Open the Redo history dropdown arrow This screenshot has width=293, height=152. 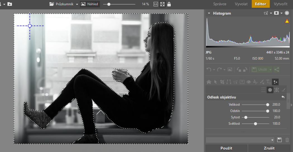click(x=224, y=70)
